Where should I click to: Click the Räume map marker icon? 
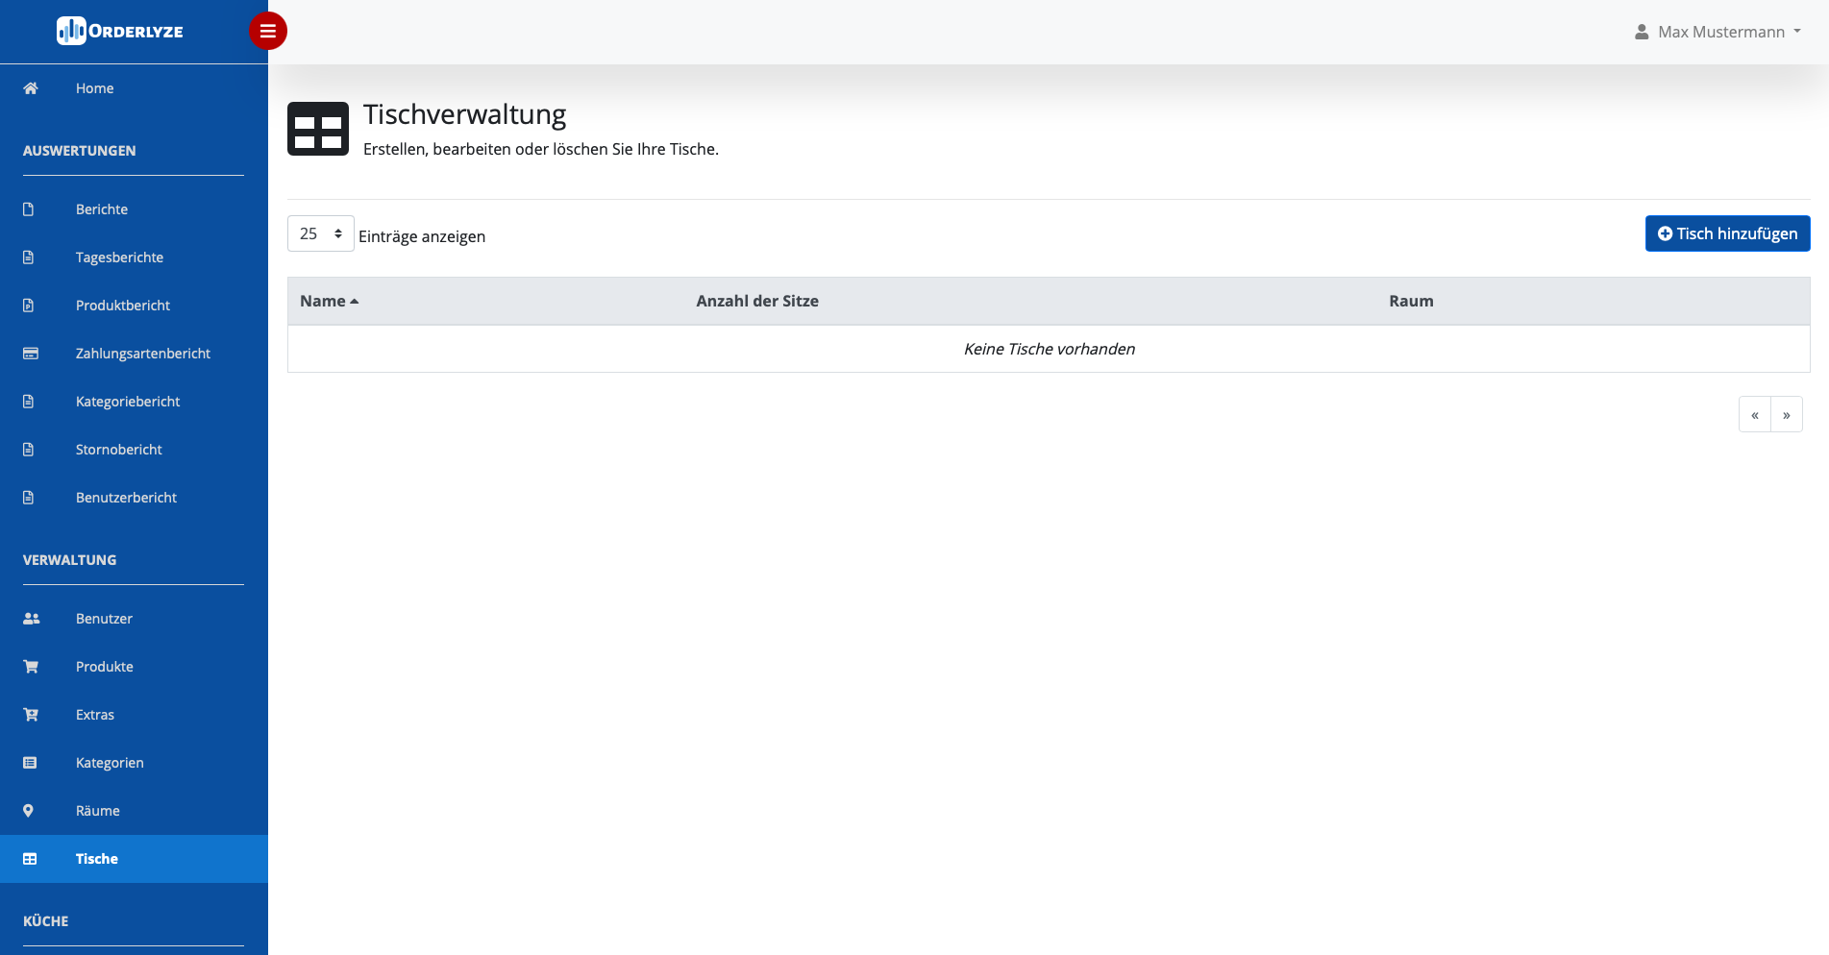pyautogui.click(x=28, y=811)
